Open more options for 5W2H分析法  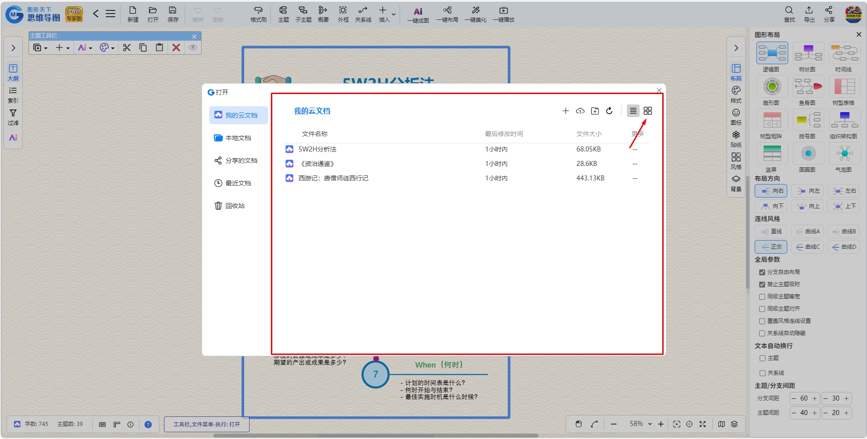pyautogui.click(x=635, y=149)
